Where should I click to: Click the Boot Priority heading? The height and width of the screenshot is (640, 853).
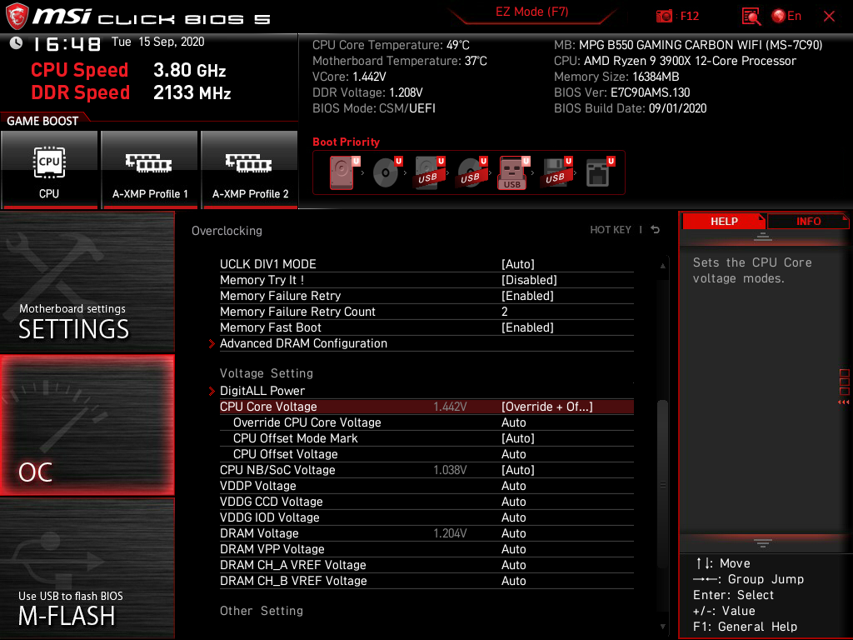[x=346, y=142]
